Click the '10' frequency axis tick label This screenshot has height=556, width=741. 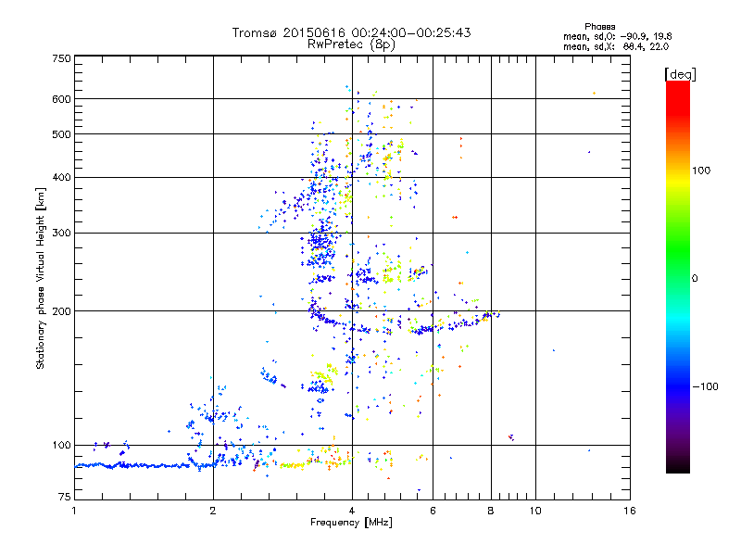pyautogui.click(x=535, y=511)
